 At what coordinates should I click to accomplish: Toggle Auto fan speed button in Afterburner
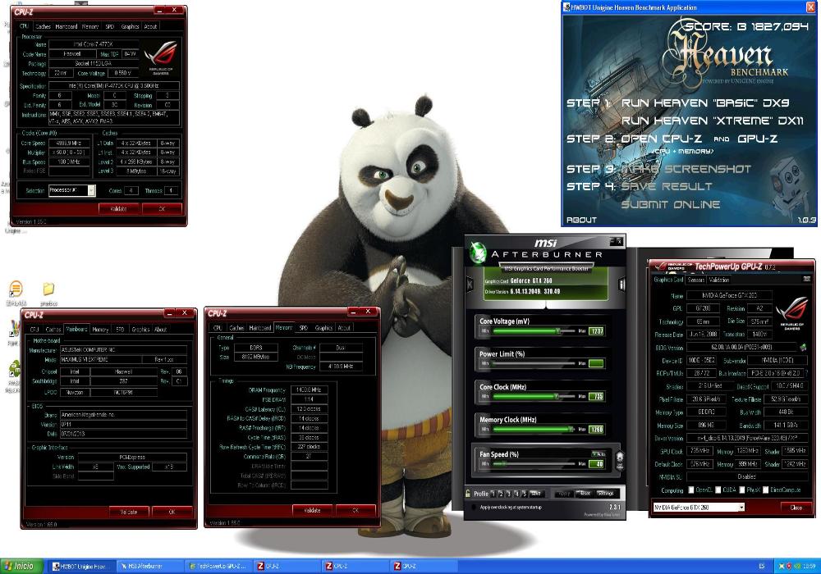point(598,454)
